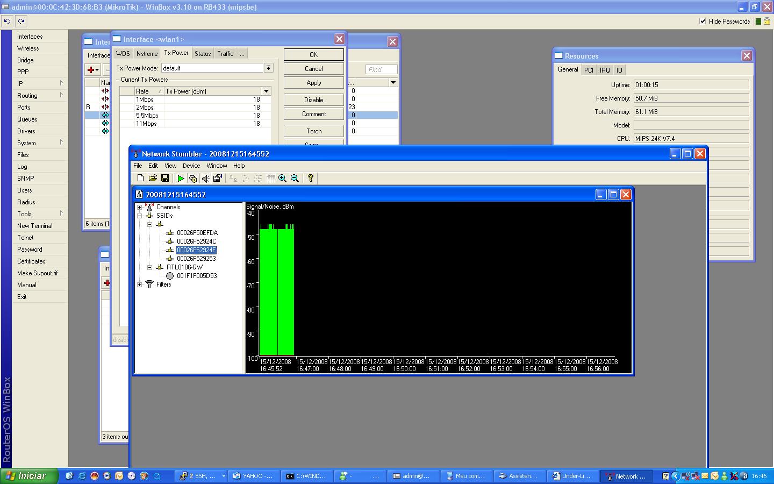Click the Save file floppy icon
Image resolution: width=774 pixels, height=484 pixels.
pos(165,179)
